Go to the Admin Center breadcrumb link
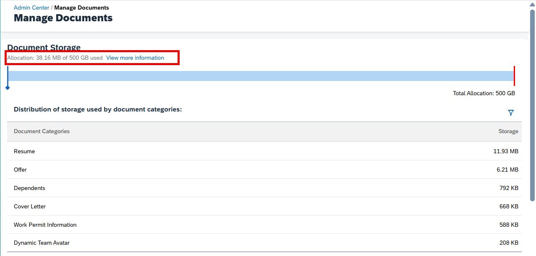 [x=31, y=8]
